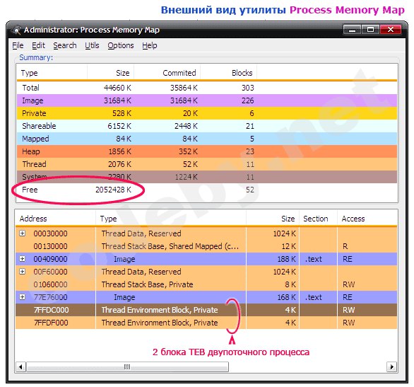The height and width of the screenshot is (387, 414).
Task: Expand the 00F60000 Thread Data row
Action: pos(23,271)
